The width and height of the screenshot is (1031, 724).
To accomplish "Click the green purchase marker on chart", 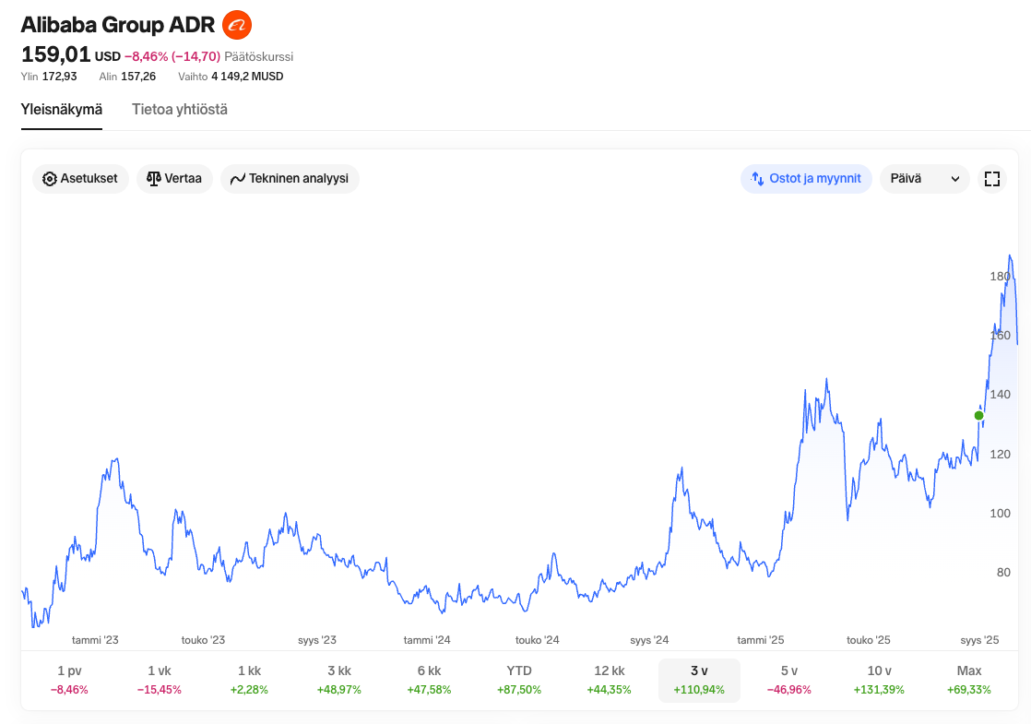I will [x=979, y=416].
